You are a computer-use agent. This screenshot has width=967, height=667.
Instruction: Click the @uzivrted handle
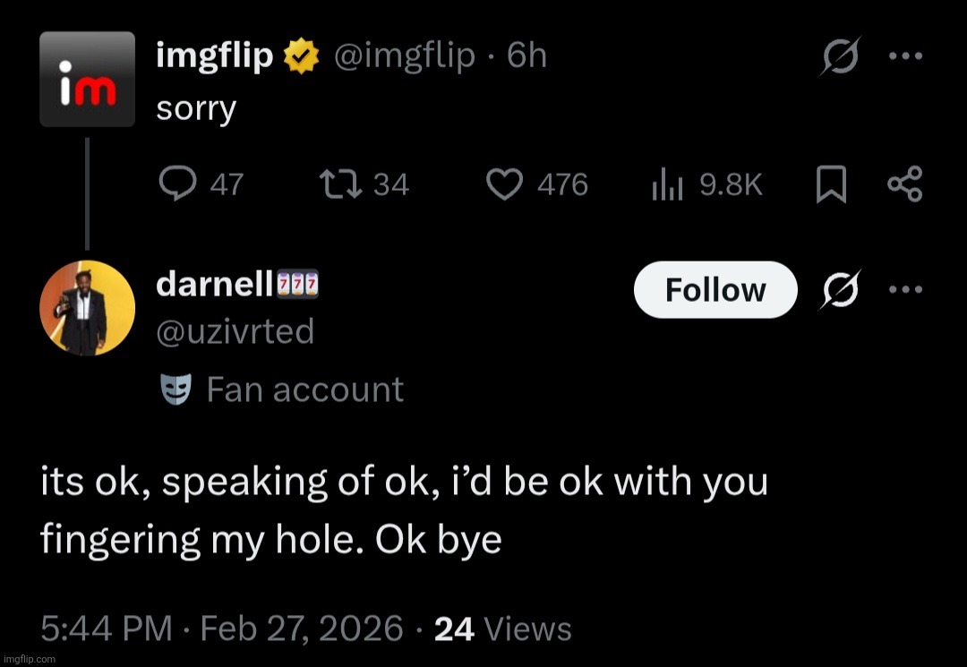[235, 331]
